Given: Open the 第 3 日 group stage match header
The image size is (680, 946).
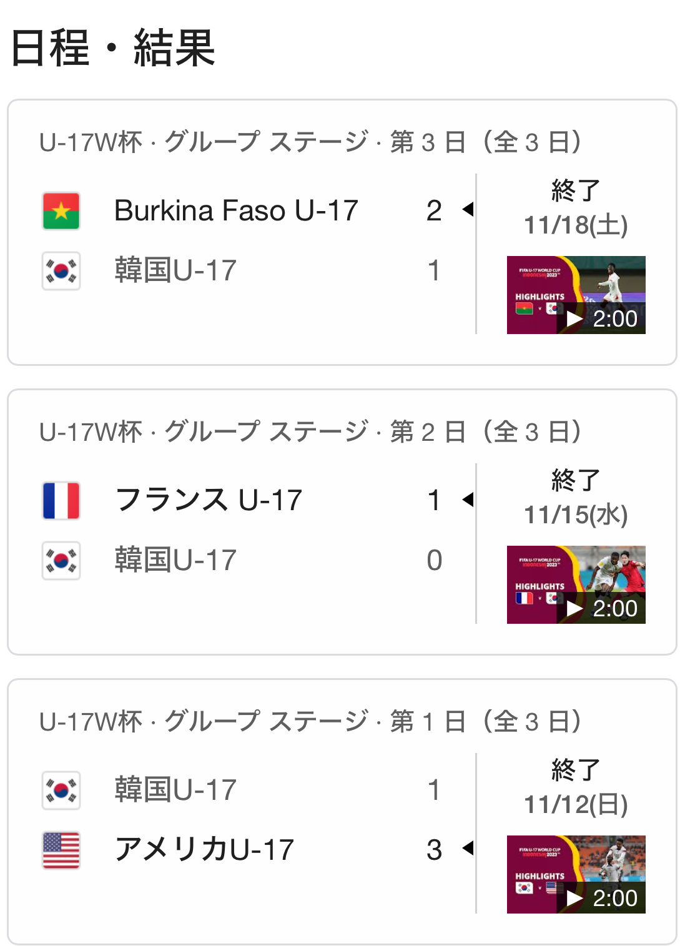Looking at the screenshot, I should point(310,142).
